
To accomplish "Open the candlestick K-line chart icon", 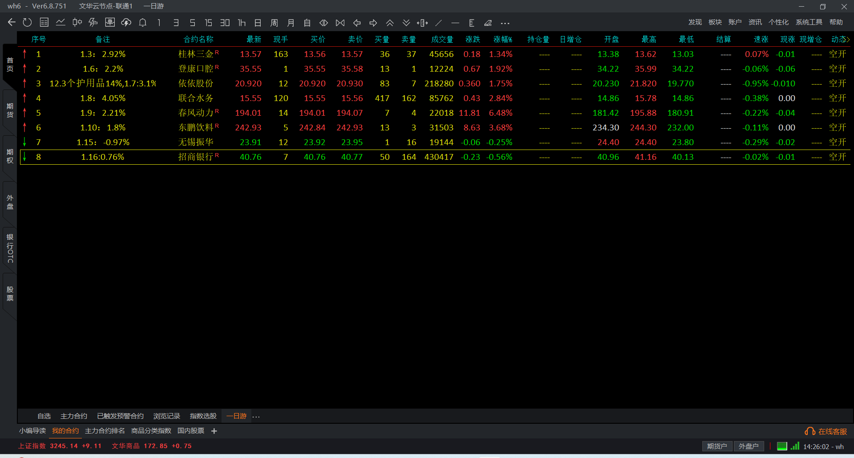I will [77, 22].
